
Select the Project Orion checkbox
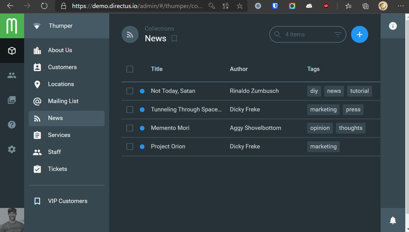click(130, 147)
